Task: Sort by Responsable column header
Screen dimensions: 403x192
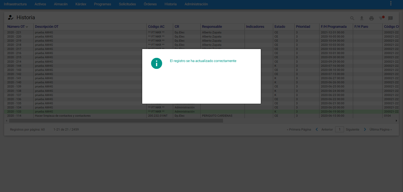Action: pos(212,27)
